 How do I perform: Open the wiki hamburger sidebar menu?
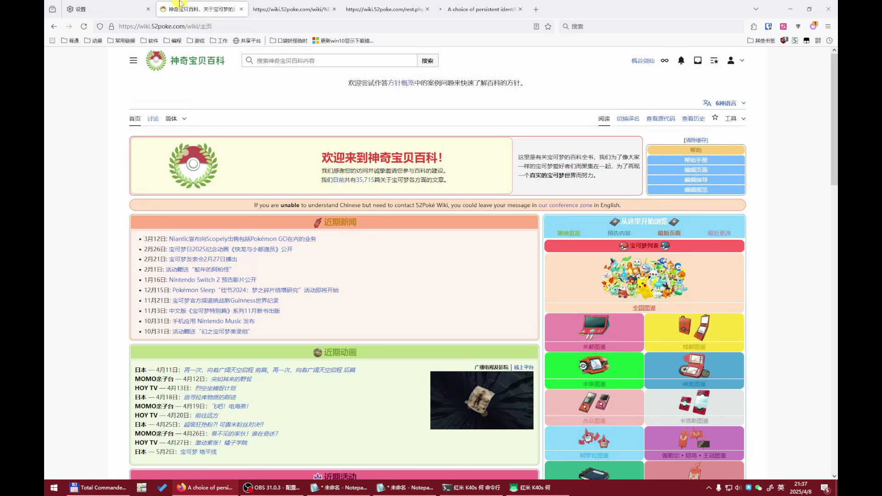pyautogui.click(x=133, y=60)
